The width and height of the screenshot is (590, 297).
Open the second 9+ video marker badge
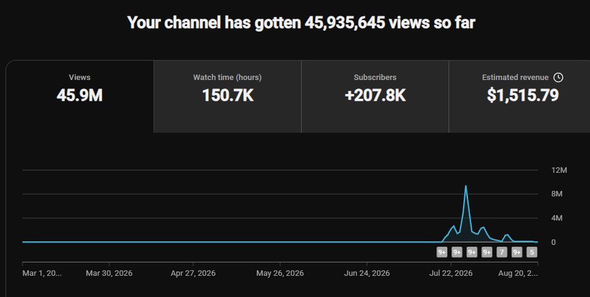pos(457,252)
